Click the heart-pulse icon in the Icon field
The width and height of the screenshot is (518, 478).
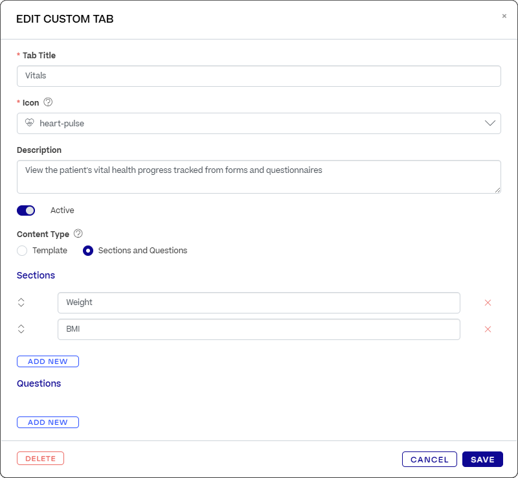[29, 123]
